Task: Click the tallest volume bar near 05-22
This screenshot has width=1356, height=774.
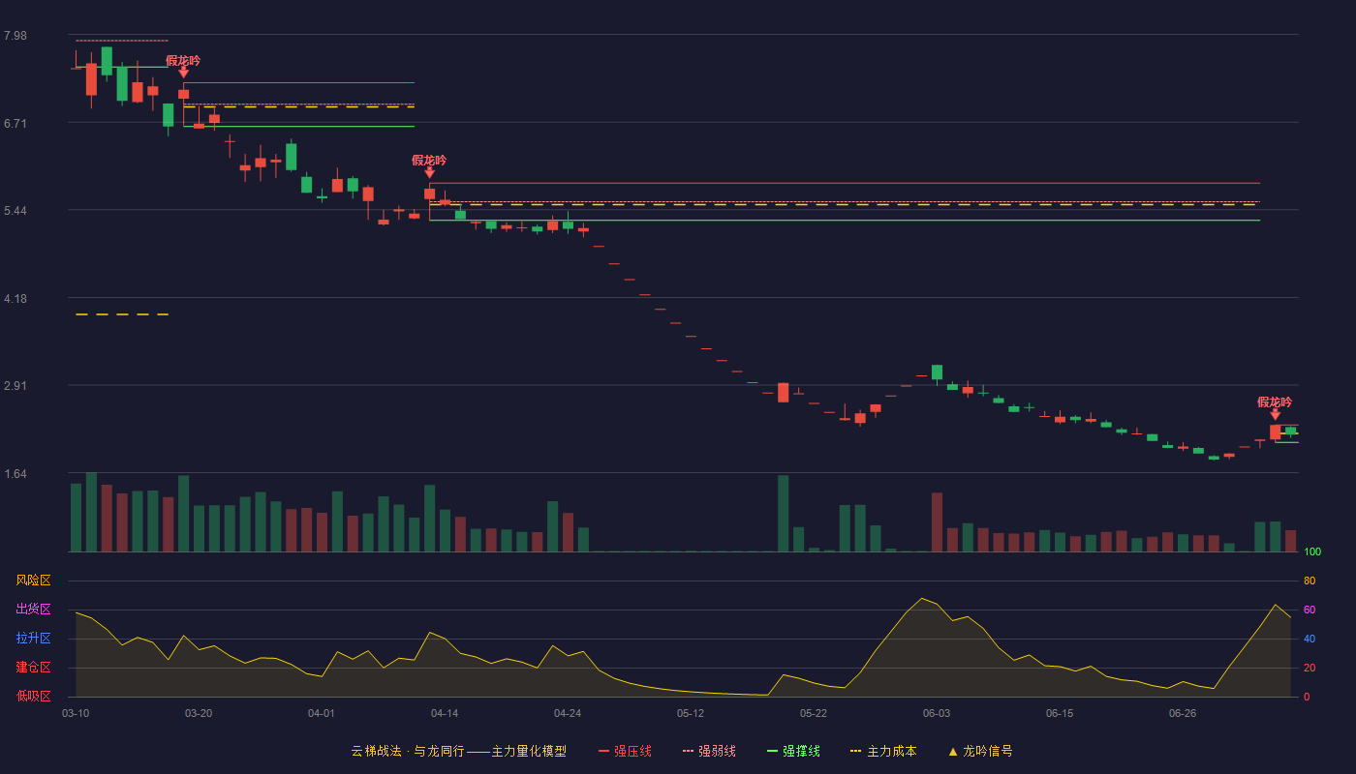Action: (783, 514)
